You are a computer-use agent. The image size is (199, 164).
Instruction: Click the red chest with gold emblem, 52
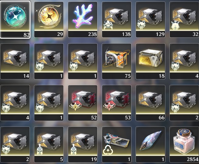click(x=83, y=103)
